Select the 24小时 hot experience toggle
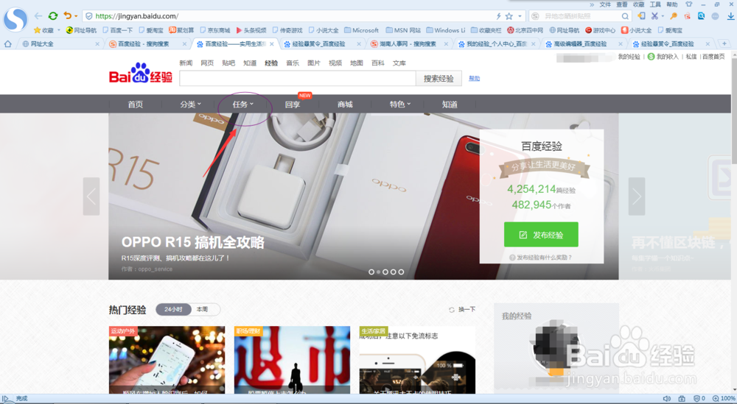This screenshot has width=737, height=404. click(x=173, y=309)
